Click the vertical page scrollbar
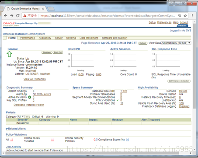Viewport: 198px width, 158px height. click(x=194, y=66)
